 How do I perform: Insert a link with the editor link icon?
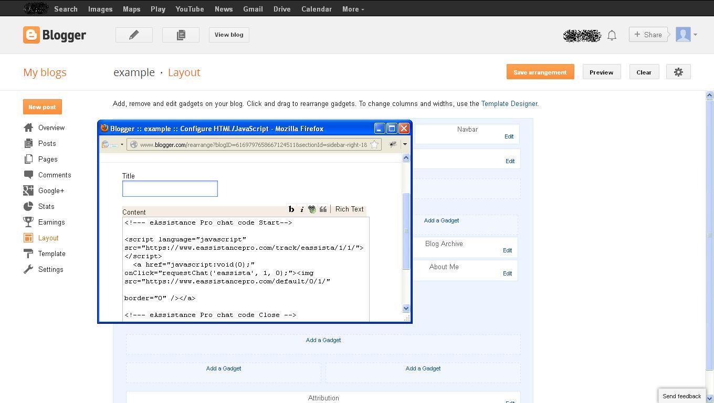point(312,209)
